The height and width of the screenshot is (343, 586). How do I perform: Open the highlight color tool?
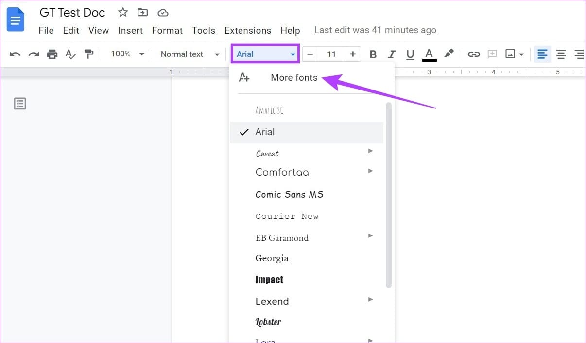(x=449, y=54)
